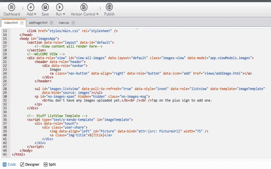This screenshot has height=169, width=271.
Task: Close the main.css tab
Action: click(73, 23)
